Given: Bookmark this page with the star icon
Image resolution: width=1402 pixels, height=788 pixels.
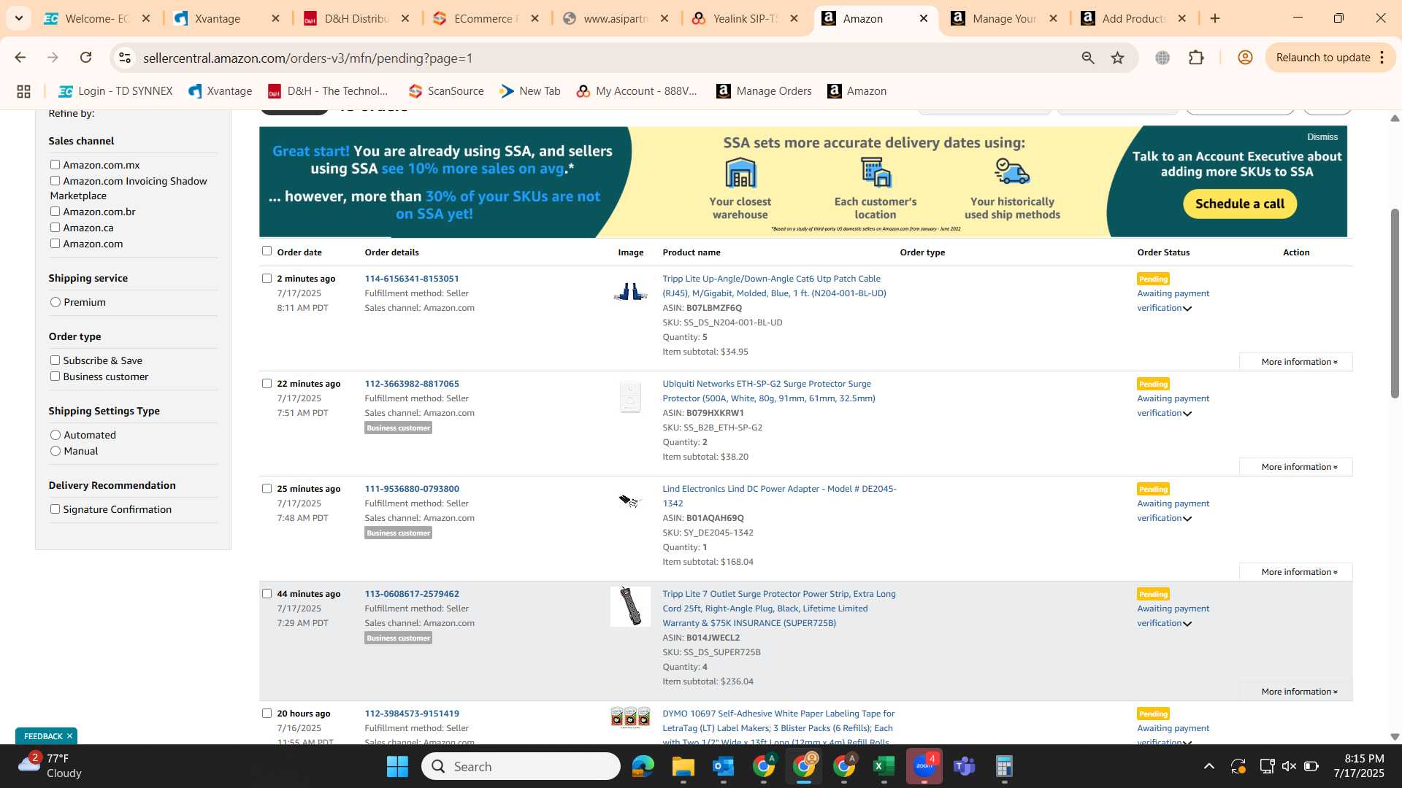Looking at the screenshot, I should point(1117,58).
